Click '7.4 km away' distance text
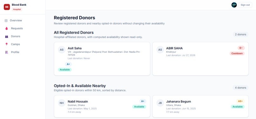This screenshot has width=256, height=119. 74,112
